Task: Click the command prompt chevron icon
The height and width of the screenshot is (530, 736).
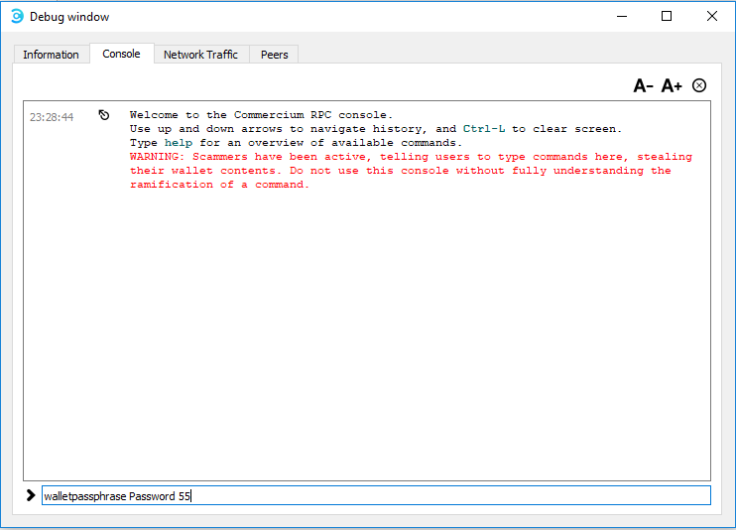Action: (31, 495)
